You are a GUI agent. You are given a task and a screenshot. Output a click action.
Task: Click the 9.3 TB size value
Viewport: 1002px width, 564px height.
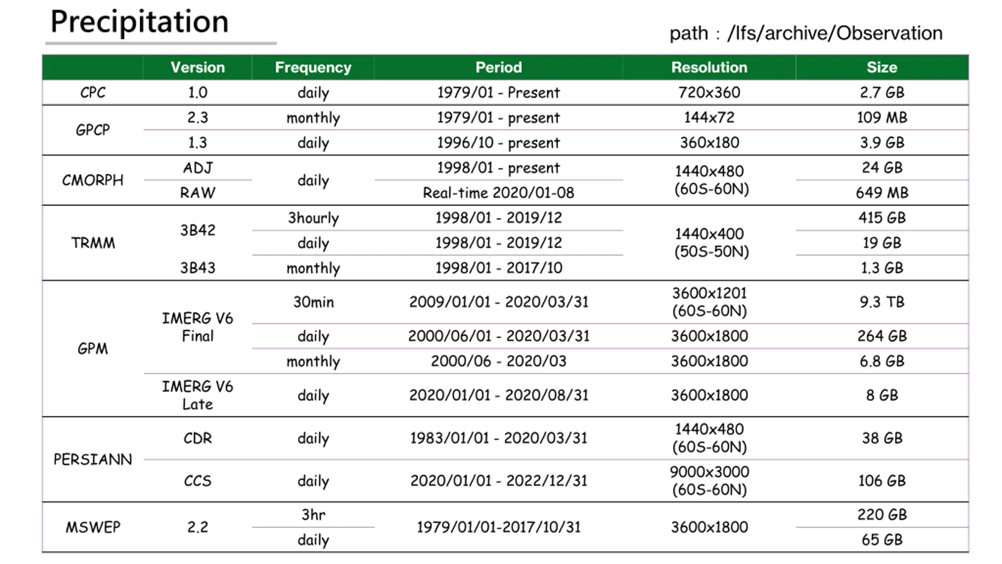[882, 302]
